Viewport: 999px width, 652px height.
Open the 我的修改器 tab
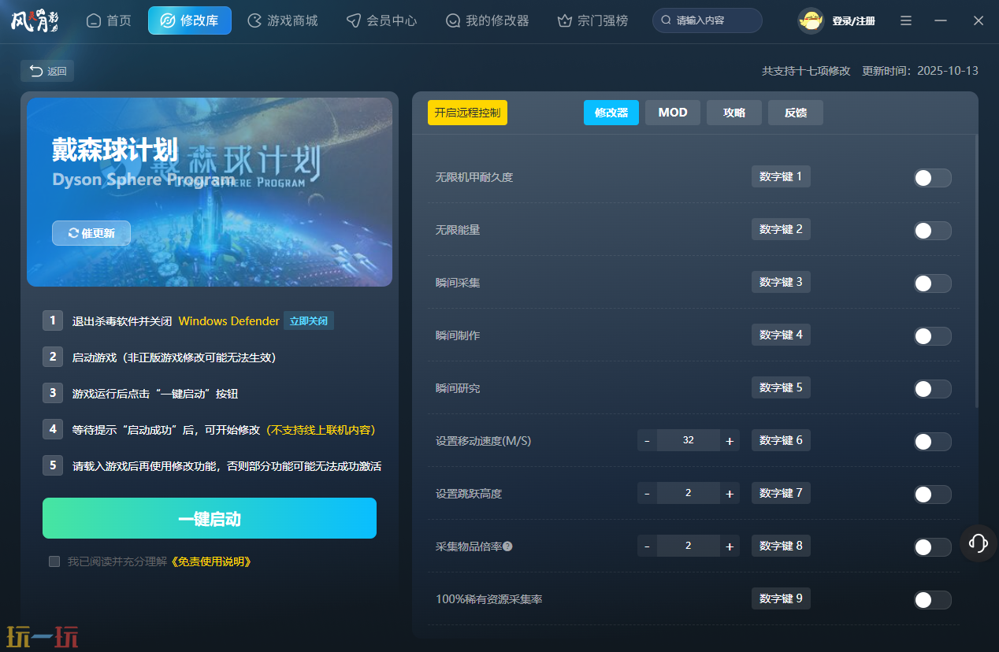click(488, 20)
